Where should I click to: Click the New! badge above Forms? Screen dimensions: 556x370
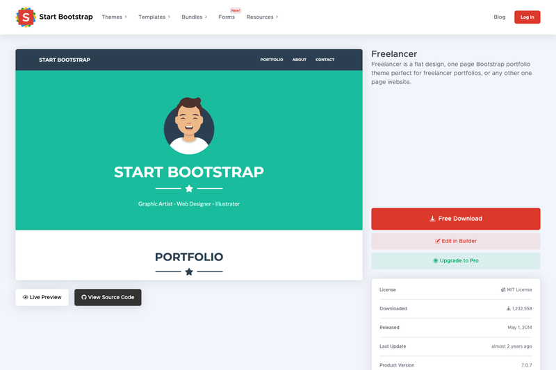click(236, 10)
